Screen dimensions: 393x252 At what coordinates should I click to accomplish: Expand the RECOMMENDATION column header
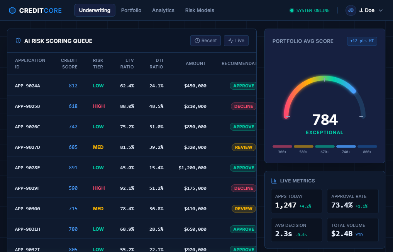pyautogui.click(x=239, y=63)
